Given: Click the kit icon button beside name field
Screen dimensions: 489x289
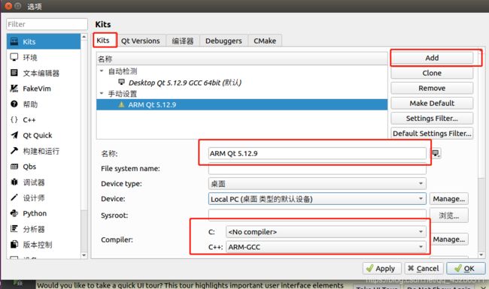Looking at the screenshot, I should pyautogui.click(x=436, y=153).
